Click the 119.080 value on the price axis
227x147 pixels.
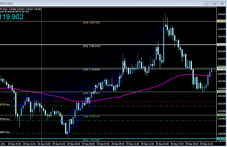point(222,119)
